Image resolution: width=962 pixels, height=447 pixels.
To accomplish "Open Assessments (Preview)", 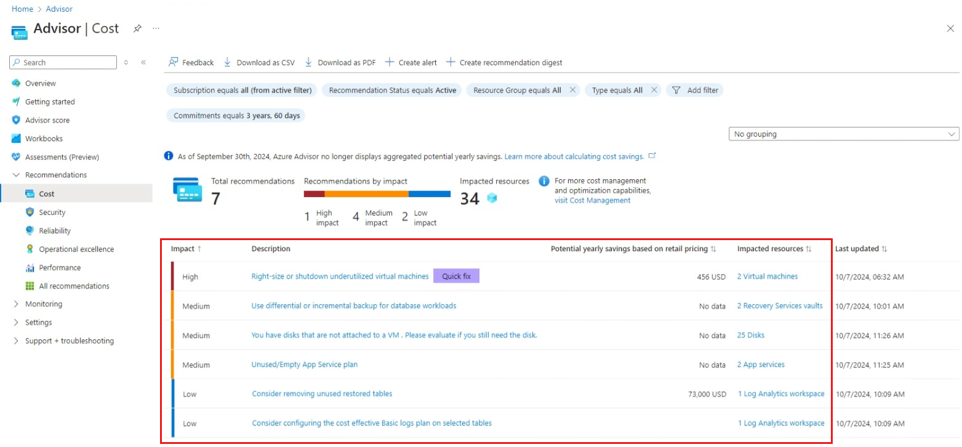I will tap(62, 157).
